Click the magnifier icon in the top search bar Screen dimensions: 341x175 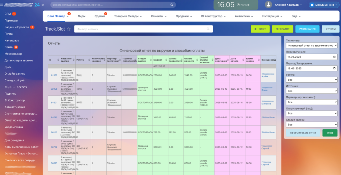tap(172, 5)
